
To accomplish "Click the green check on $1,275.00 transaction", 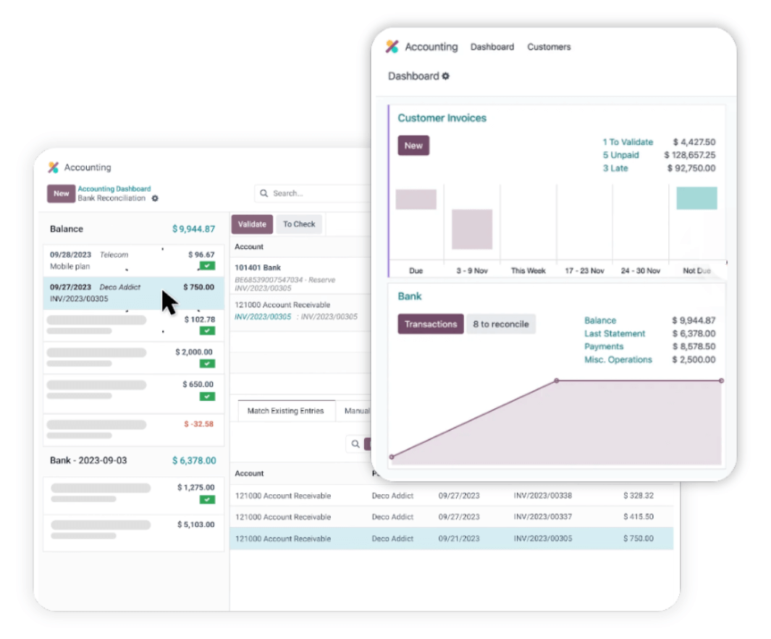I will 208,499.
